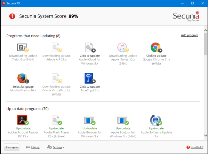Click the Adobe Flash Player icon

(57, 120)
